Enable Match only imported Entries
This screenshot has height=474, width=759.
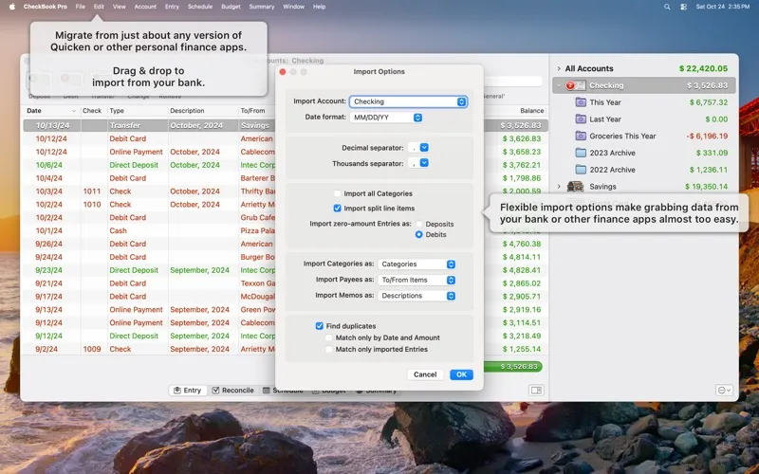click(329, 349)
